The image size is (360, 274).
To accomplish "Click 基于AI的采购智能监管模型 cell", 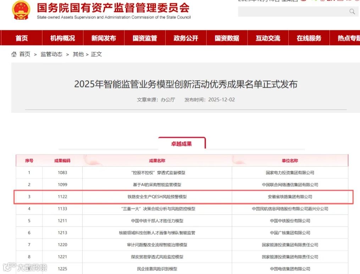I will 157,185.
